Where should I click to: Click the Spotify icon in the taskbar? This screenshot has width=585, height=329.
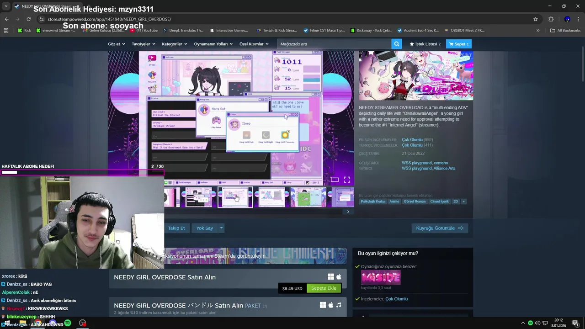pyautogui.click(x=68, y=323)
